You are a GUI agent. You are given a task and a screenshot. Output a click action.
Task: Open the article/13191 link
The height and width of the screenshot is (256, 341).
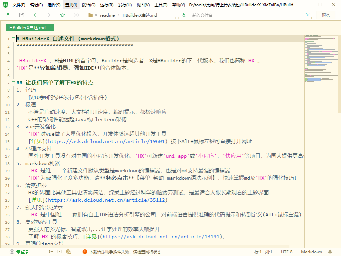[x=161, y=237]
